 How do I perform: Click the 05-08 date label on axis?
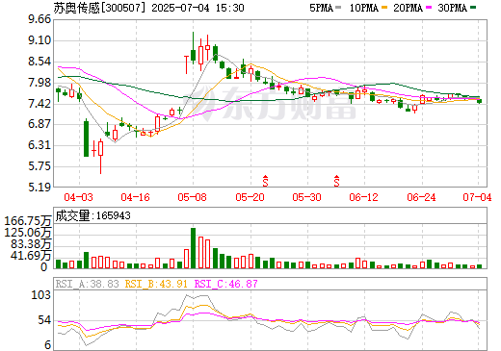(x=193, y=197)
